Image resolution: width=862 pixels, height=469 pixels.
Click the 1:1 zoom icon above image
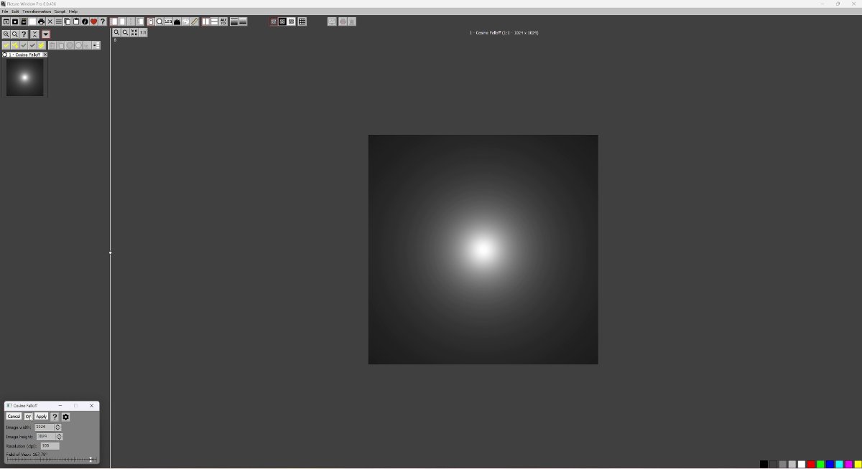pos(143,32)
